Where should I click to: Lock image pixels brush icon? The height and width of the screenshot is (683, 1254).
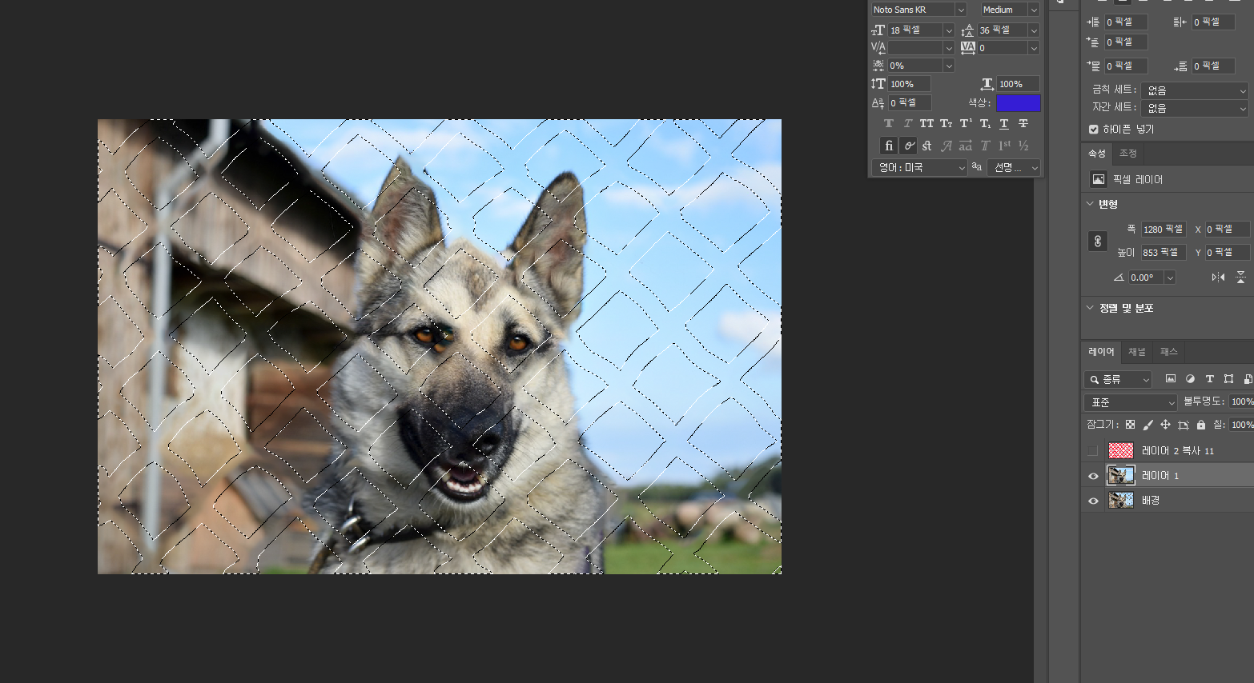click(x=1147, y=425)
